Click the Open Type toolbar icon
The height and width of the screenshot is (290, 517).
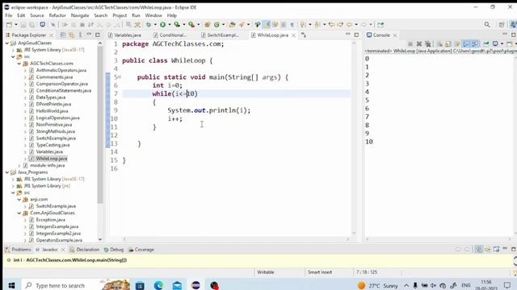click(x=232, y=25)
